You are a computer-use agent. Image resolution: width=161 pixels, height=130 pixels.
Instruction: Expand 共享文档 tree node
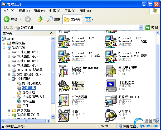point(9,110)
